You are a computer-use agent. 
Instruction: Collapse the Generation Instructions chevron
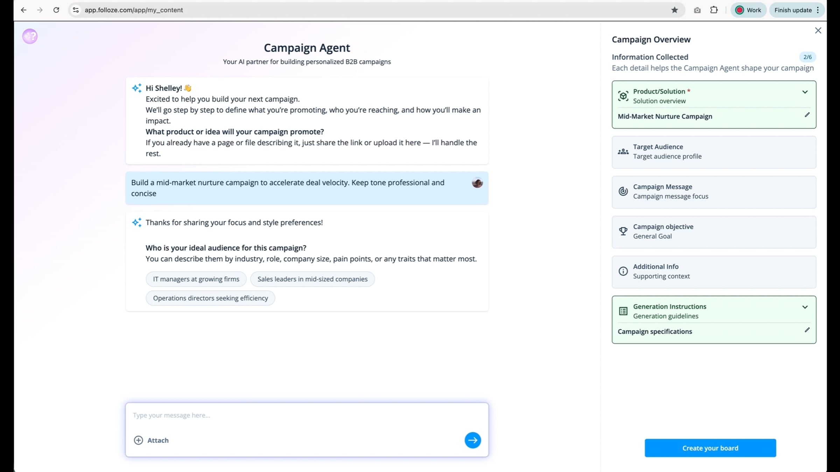point(805,307)
